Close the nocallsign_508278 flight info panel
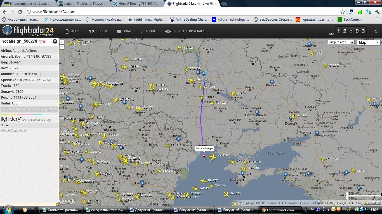 (x=55, y=41)
